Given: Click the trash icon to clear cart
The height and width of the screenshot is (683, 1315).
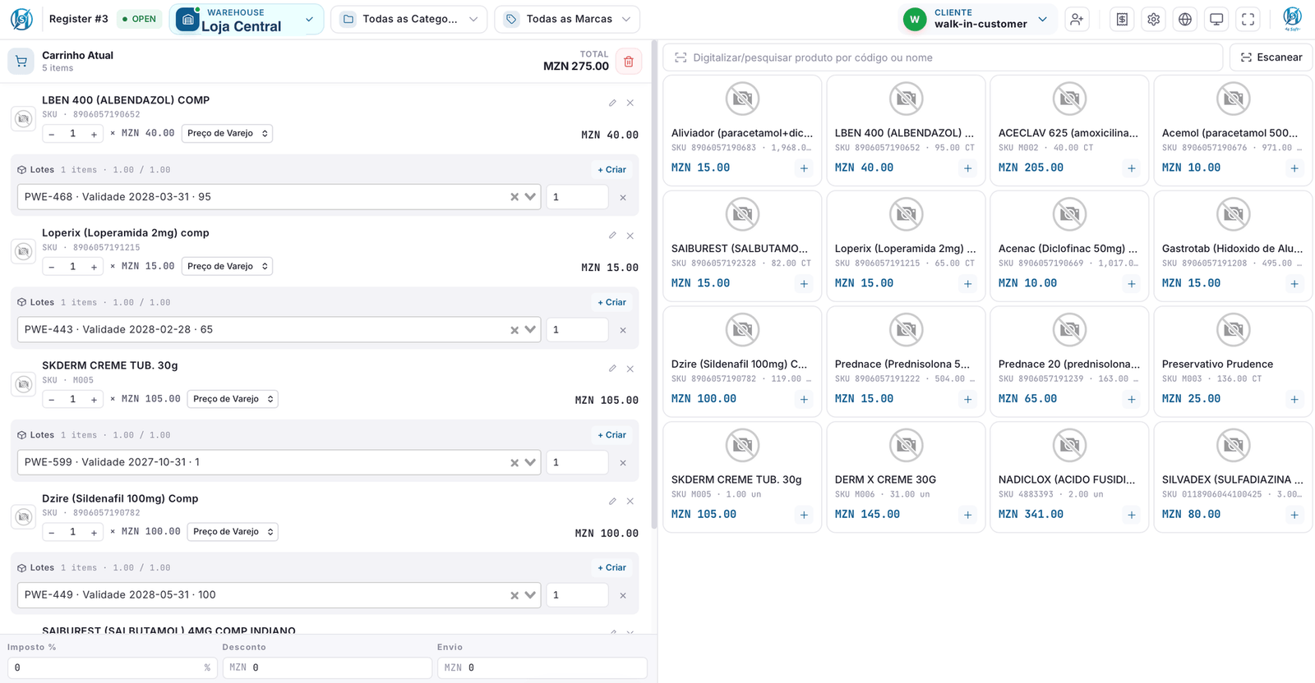Looking at the screenshot, I should [x=629, y=62].
